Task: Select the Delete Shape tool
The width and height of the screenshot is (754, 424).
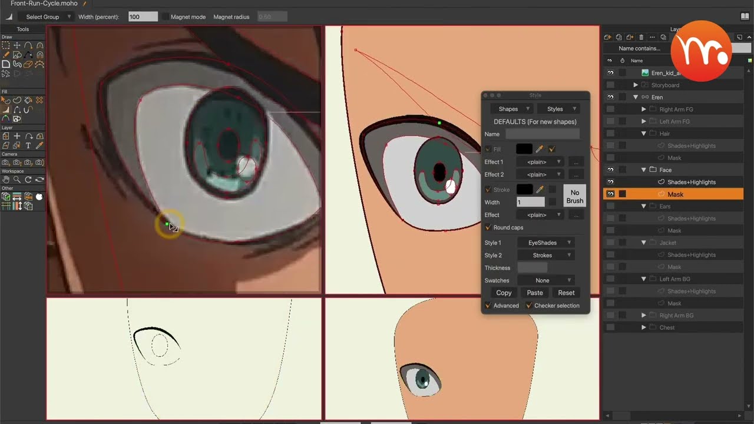Action: pos(39,100)
